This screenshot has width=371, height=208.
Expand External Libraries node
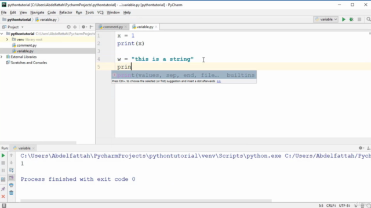tap(2, 57)
